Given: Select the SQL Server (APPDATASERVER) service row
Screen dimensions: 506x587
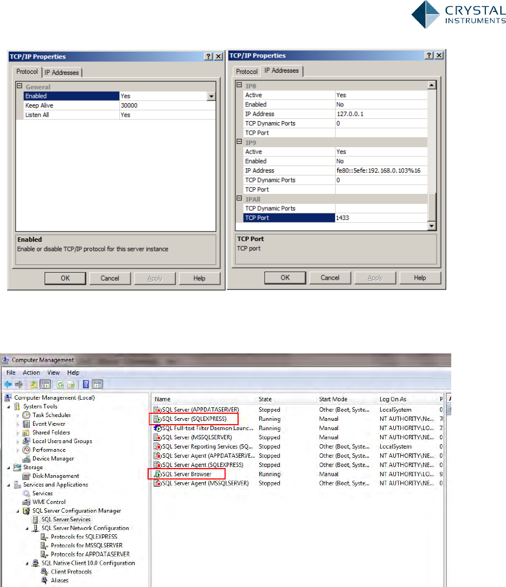Looking at the screenshot, I should click(297, 410).
